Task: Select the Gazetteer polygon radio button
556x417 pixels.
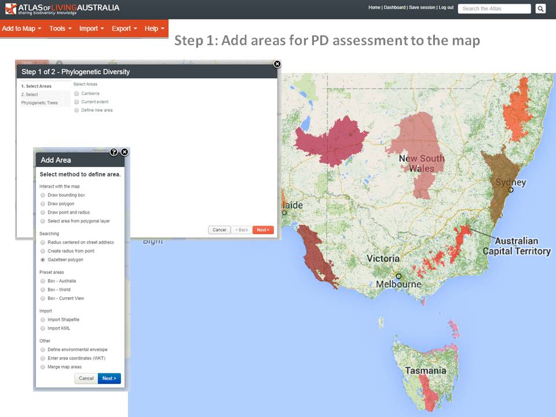Action: [43, 260]
